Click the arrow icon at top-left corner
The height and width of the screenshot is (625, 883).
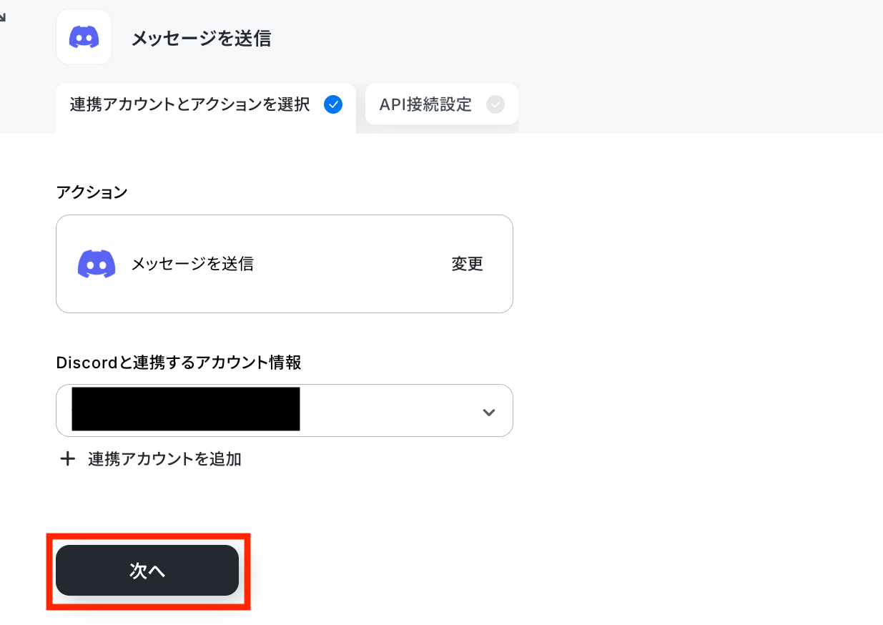3,17
